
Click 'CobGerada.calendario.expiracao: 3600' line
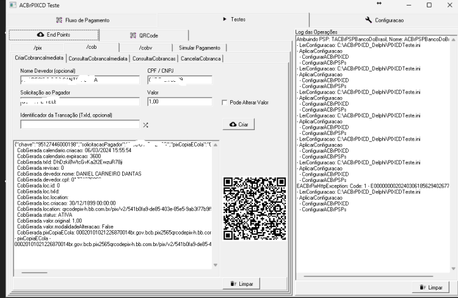(x=59, y=156)
